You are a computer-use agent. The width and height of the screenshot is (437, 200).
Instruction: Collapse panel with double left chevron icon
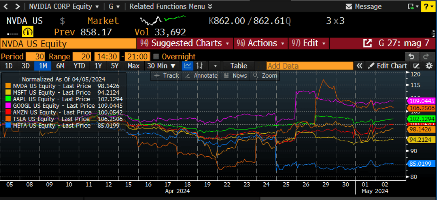pyautogui.click(x=360, y=66)
